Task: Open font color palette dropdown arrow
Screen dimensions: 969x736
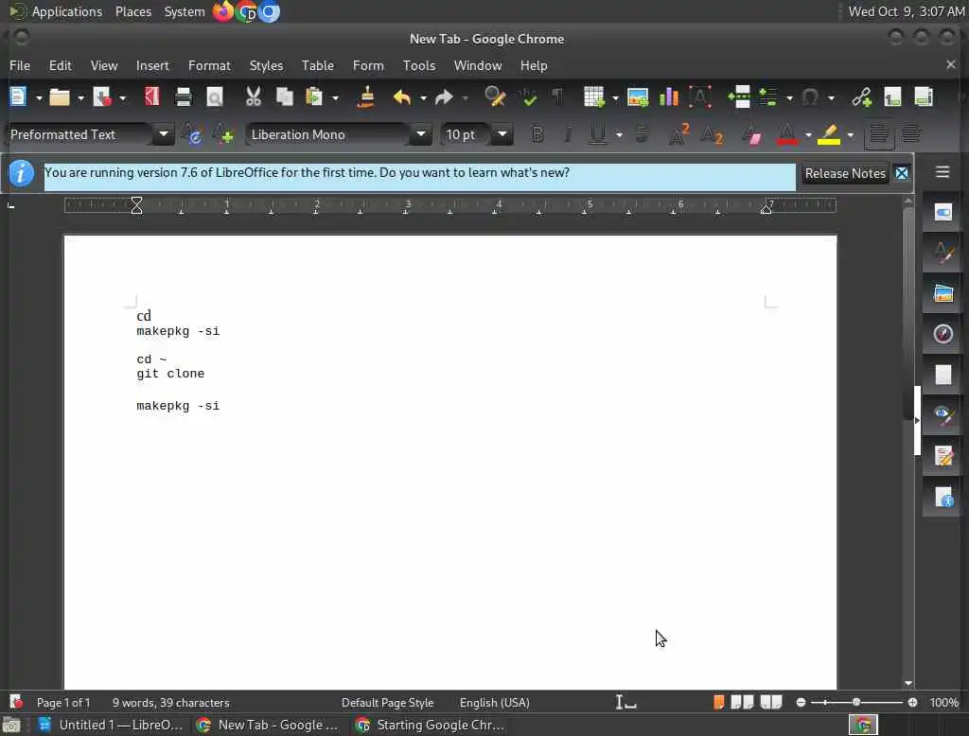Action: [x=808, y=134]
